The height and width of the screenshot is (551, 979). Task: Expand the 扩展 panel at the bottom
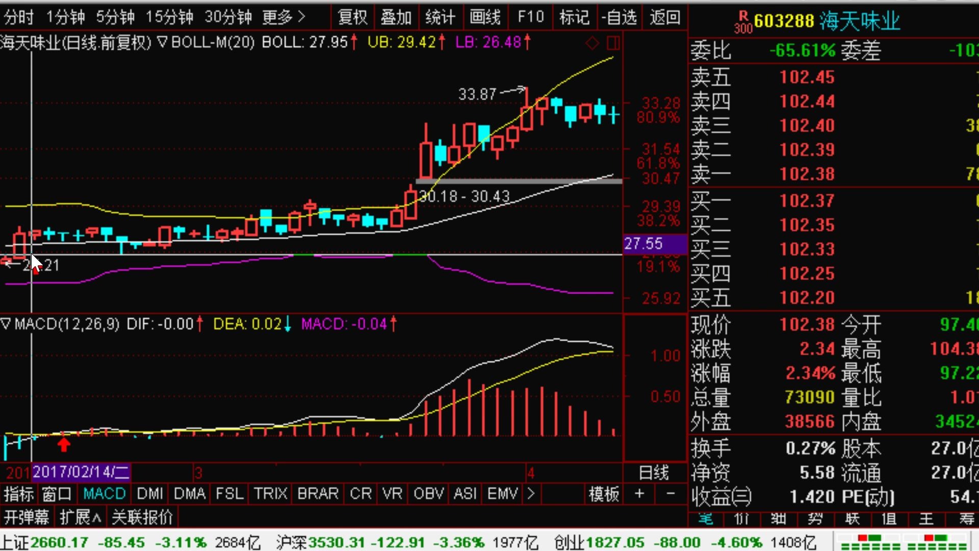coord(80,517)
